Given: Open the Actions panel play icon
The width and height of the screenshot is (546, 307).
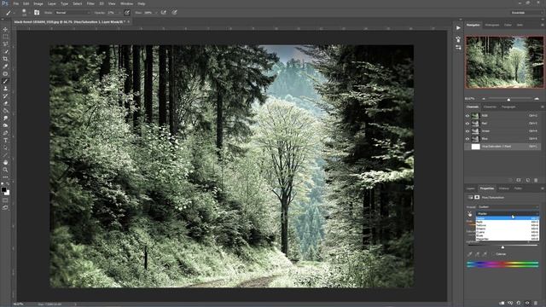Looking at the screenshot, I should 458,28.
